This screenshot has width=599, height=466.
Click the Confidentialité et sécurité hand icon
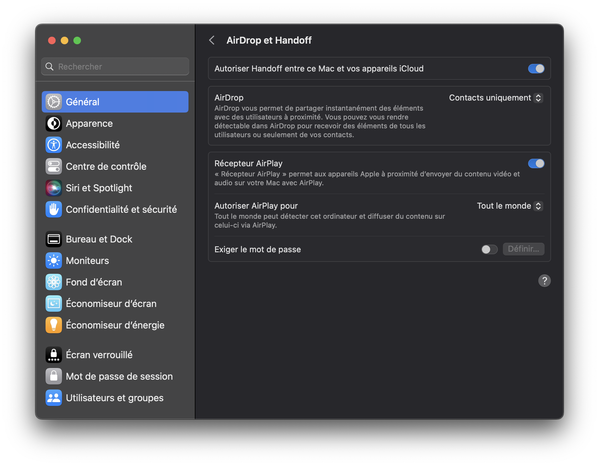point(54,209)
